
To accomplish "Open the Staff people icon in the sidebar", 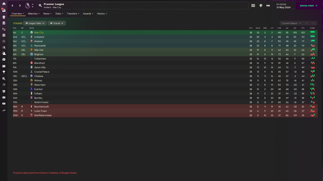I will [4, 47].
